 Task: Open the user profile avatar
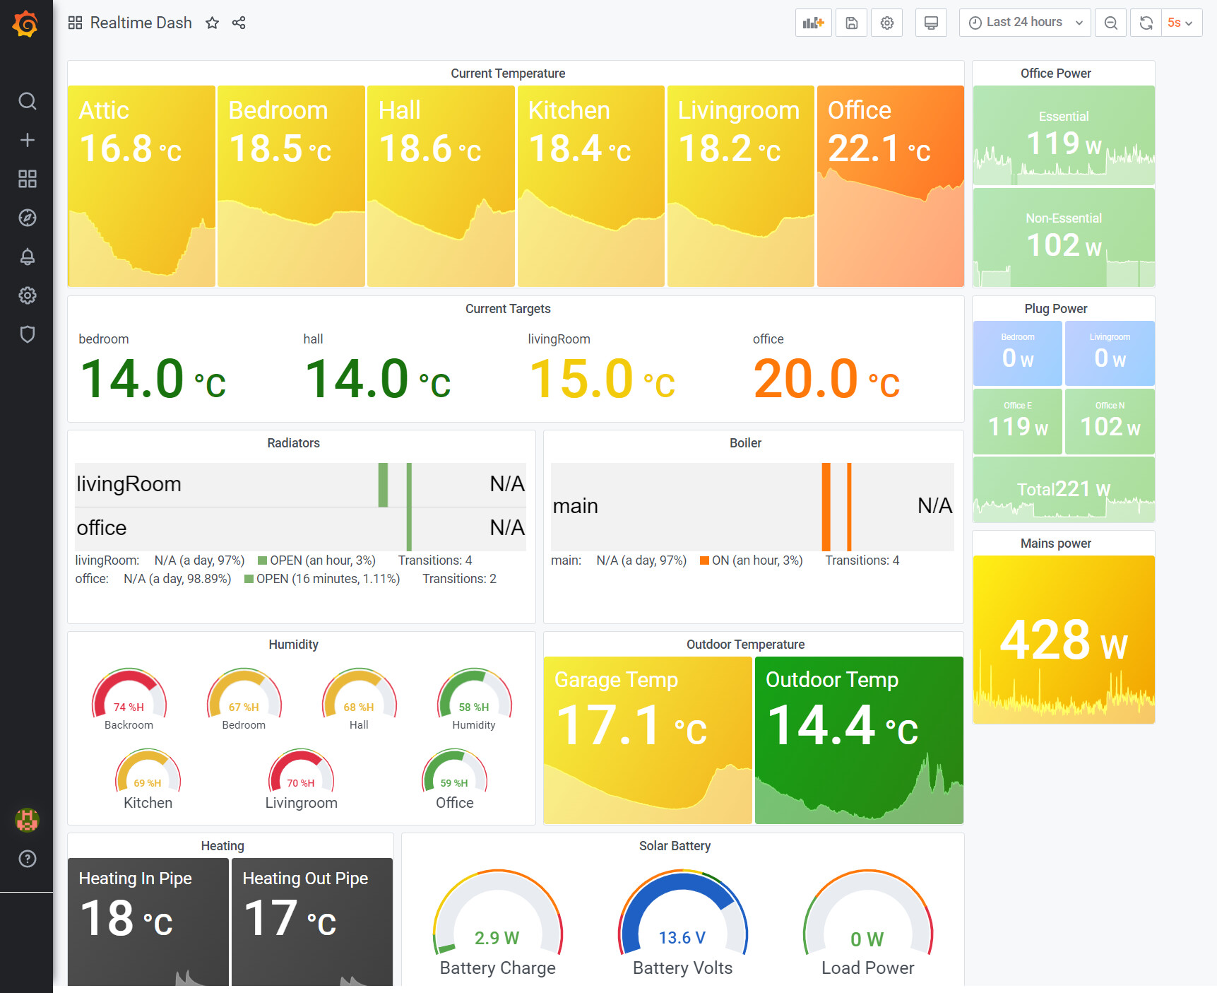(x=26, y=820)
